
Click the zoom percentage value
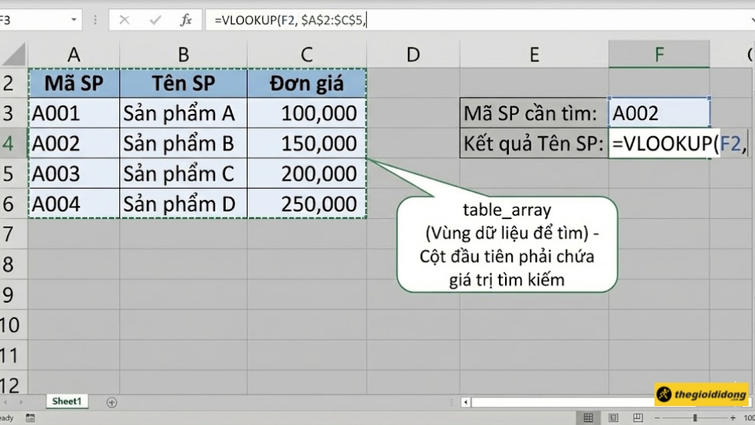pos(748,417)
